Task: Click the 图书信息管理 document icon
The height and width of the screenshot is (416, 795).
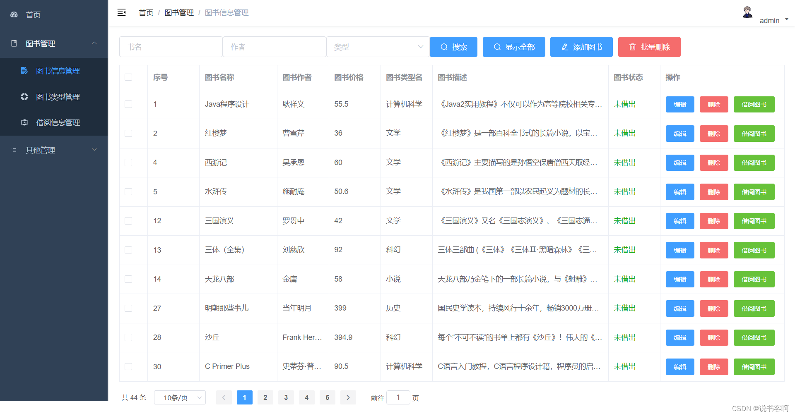Action: (24, 71)
